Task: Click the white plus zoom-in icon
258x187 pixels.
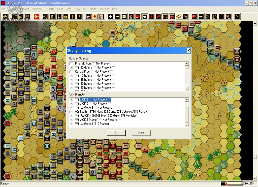Action: click(111, 17)
